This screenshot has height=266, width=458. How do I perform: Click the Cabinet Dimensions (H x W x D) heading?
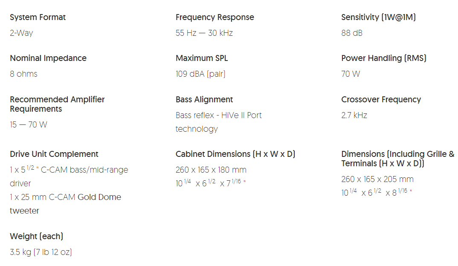[x=235, y=154]
